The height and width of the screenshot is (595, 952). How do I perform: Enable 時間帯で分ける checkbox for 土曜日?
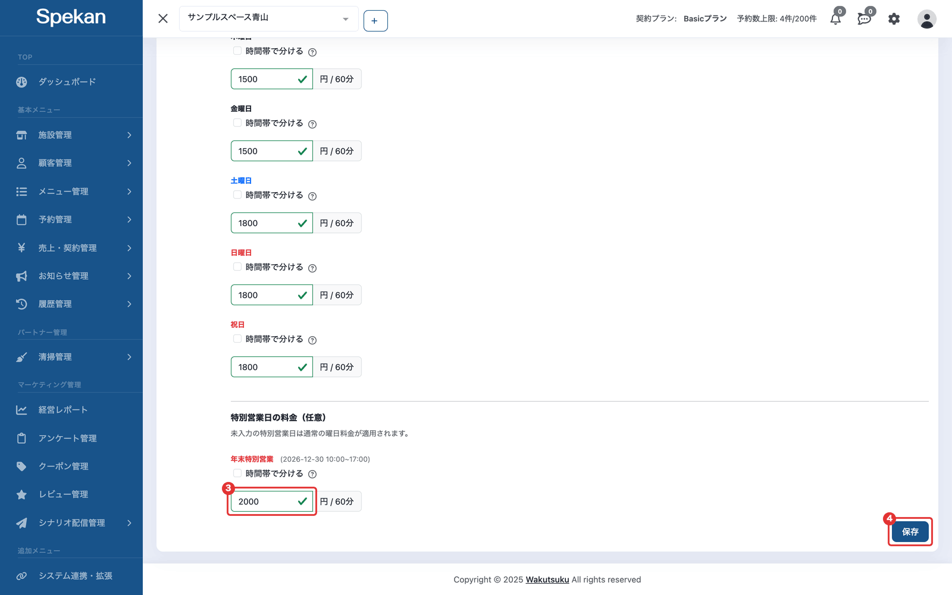(x=237, y=195)
